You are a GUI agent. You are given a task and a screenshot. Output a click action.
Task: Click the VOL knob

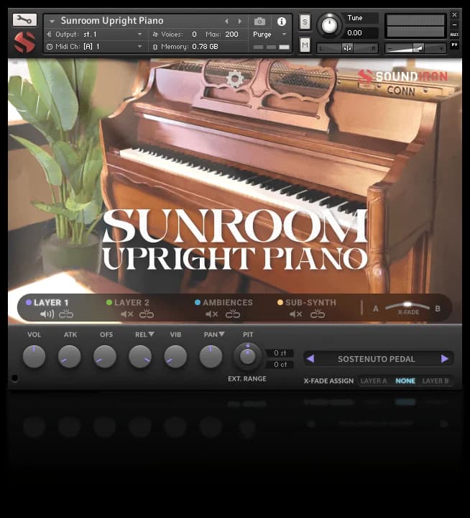(34, 356)
